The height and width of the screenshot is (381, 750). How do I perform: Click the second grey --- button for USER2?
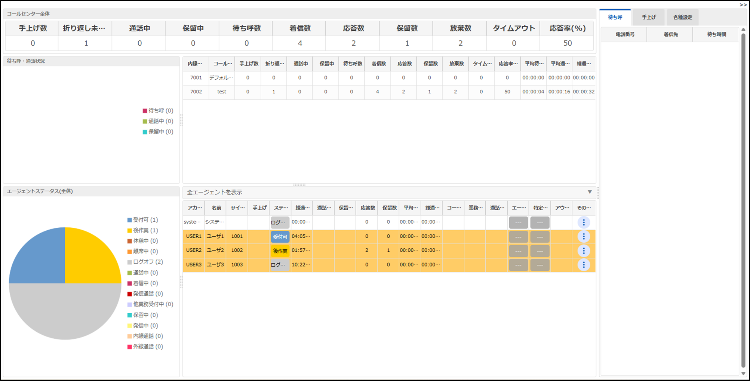(x=540, y=251)
